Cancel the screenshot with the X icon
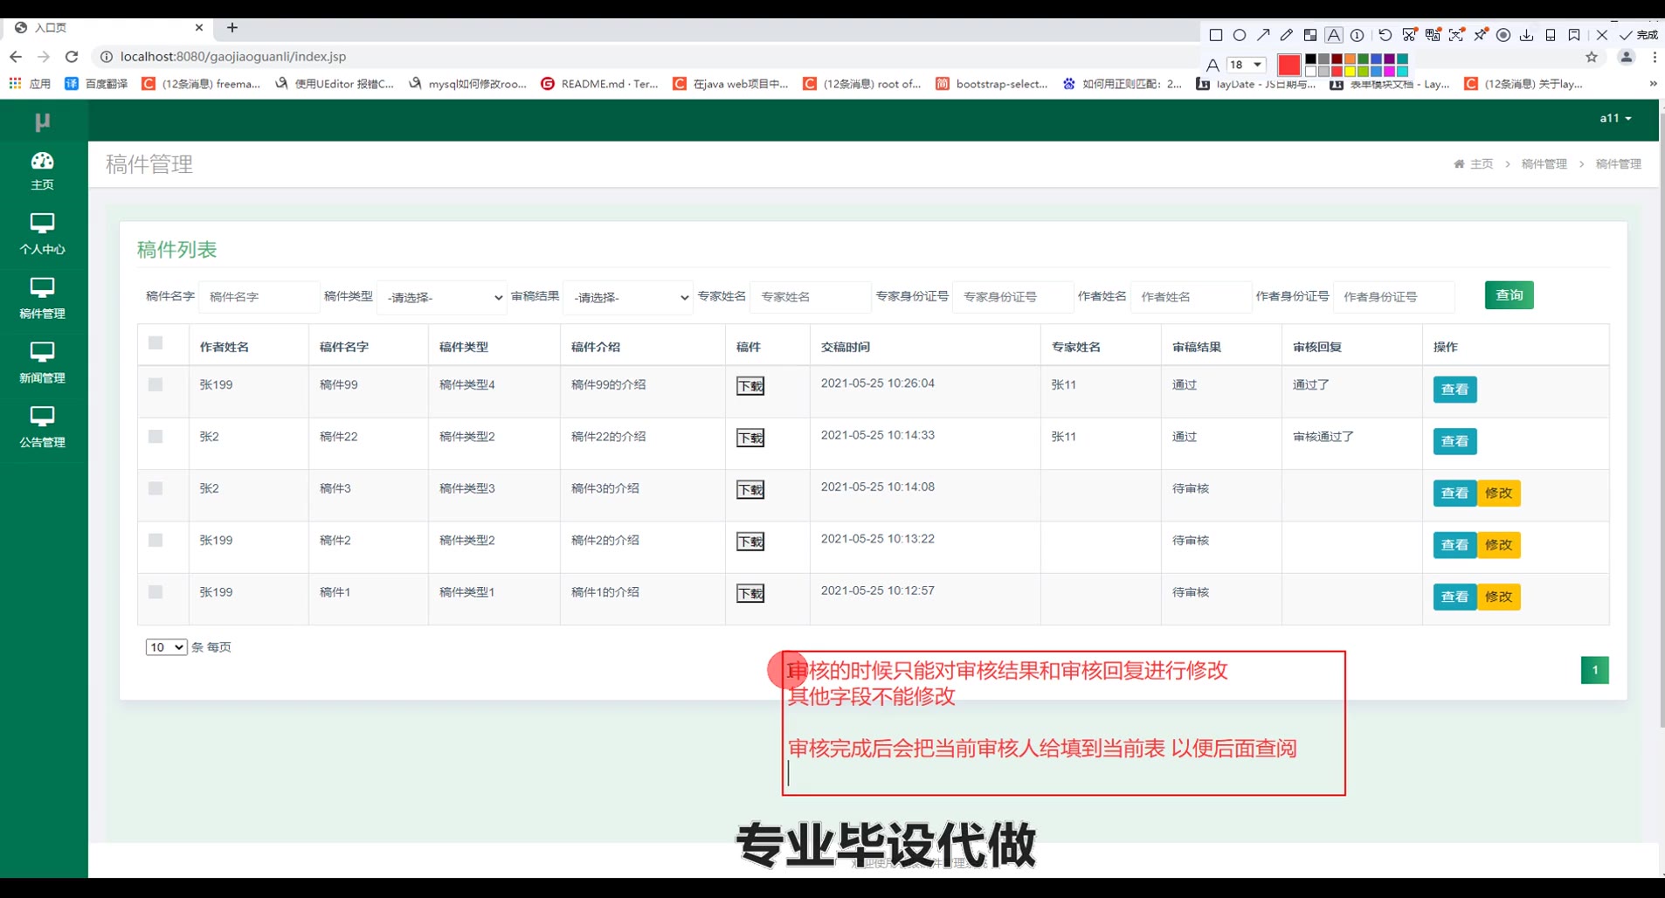The height and width of the screenshot is (898, 1665). pos(1602,35)
